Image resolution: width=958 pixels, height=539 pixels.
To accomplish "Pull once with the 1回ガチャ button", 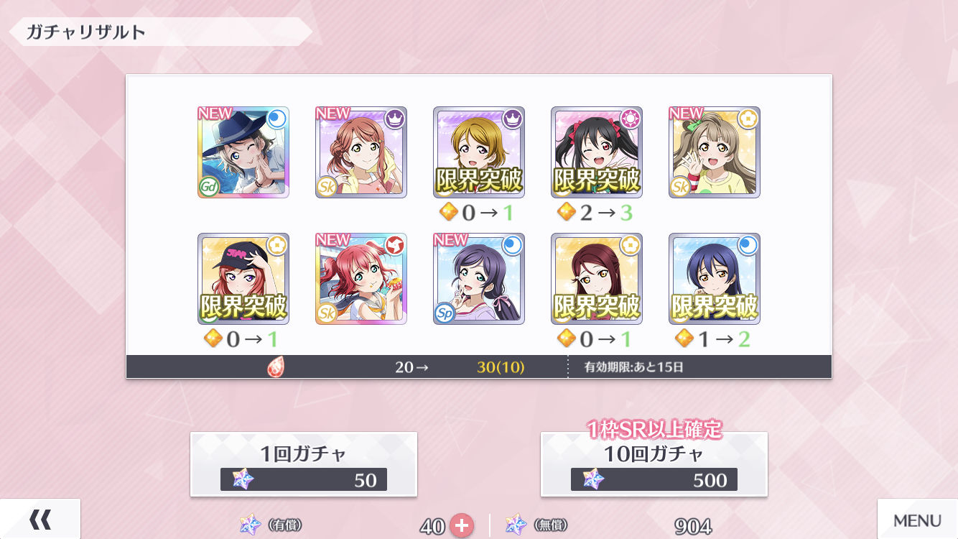I will click(x=304, y=464).
